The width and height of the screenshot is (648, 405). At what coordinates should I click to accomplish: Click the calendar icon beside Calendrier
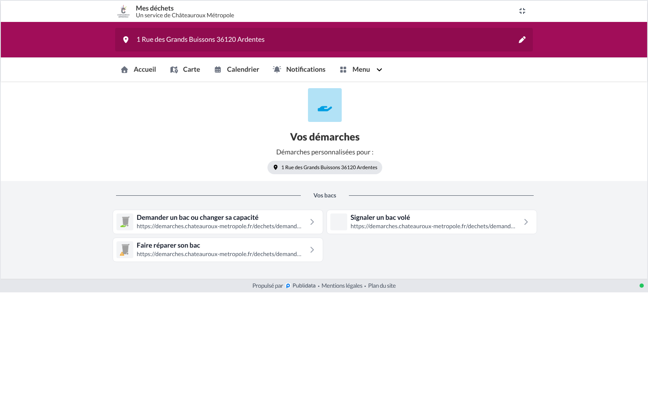(218, 70)
